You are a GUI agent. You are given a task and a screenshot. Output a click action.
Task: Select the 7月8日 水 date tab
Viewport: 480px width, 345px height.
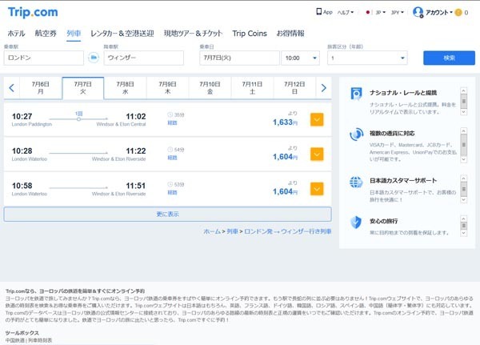(x=126, y=88)
